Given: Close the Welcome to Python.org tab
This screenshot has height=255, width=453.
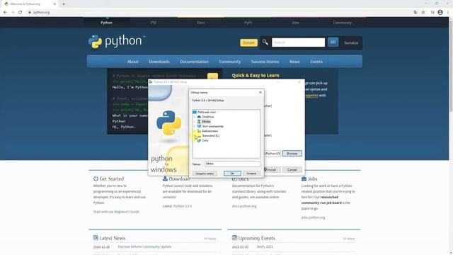Looking at the screenshot, I should pyautogui.click(x=55, y=4).
